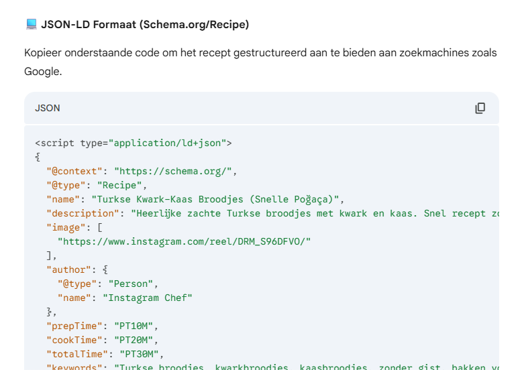
Task: Click the opening script type tag line
Action: (134, 143)
